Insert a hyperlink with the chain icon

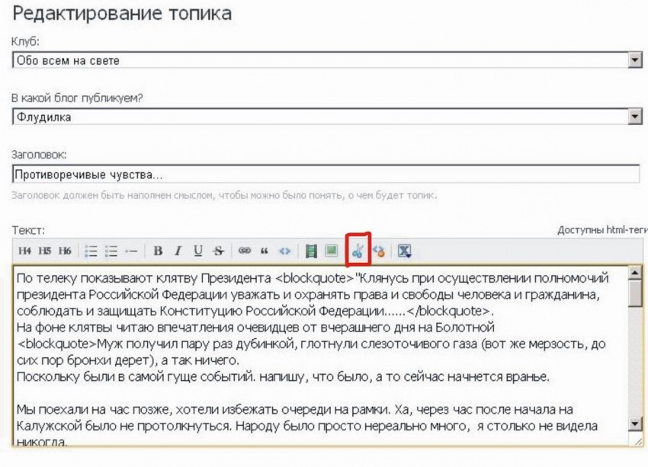click(x=245, y=250)
